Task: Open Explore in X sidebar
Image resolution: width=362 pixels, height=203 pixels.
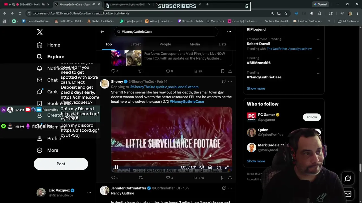Action: 50,57
